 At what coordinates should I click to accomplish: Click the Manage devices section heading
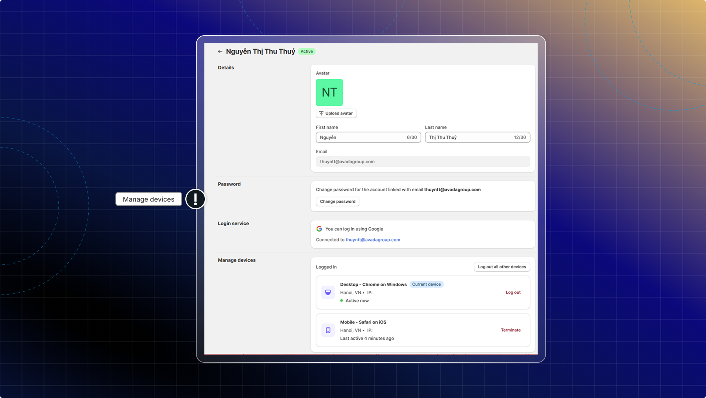[x=236, y=260]
